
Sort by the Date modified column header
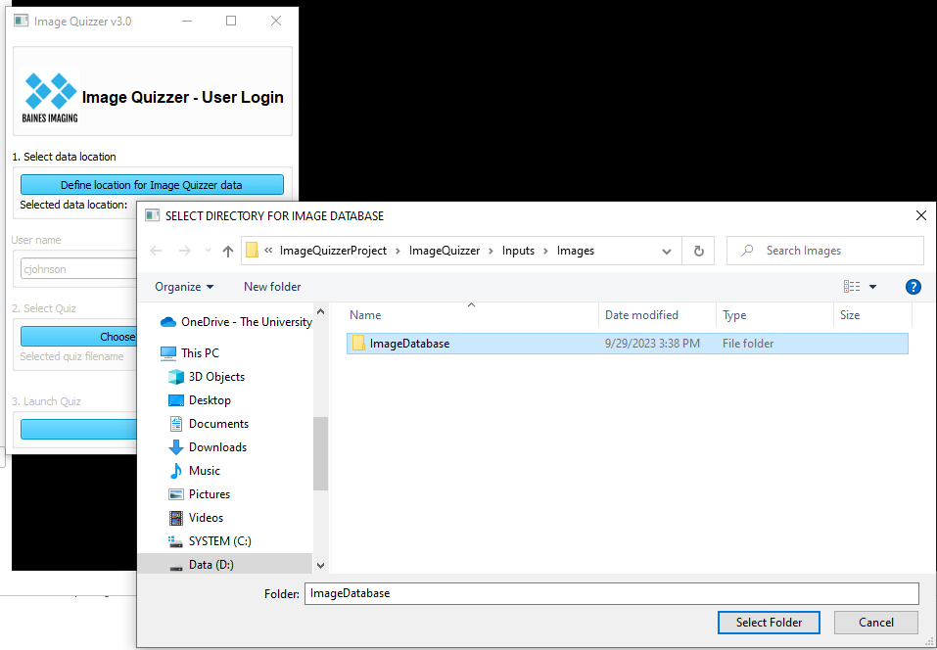coord(641,315)
